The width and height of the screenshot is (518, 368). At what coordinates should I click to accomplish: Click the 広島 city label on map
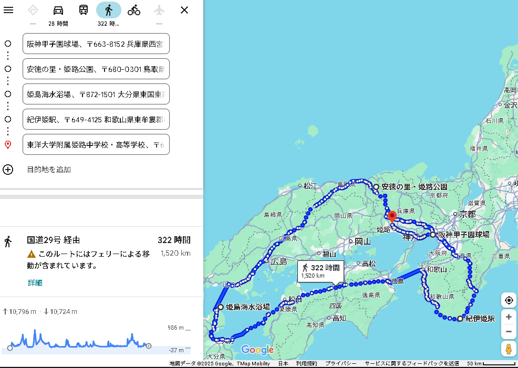(279, 262)
